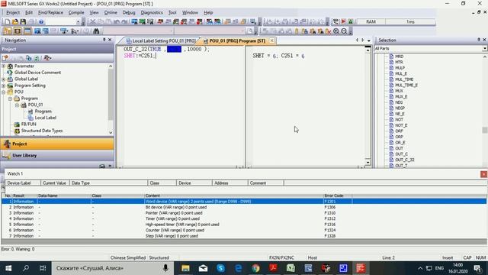This screenshot has width=488, height=275.
Task: Click the binoculars Find icon
Action: 96,31
